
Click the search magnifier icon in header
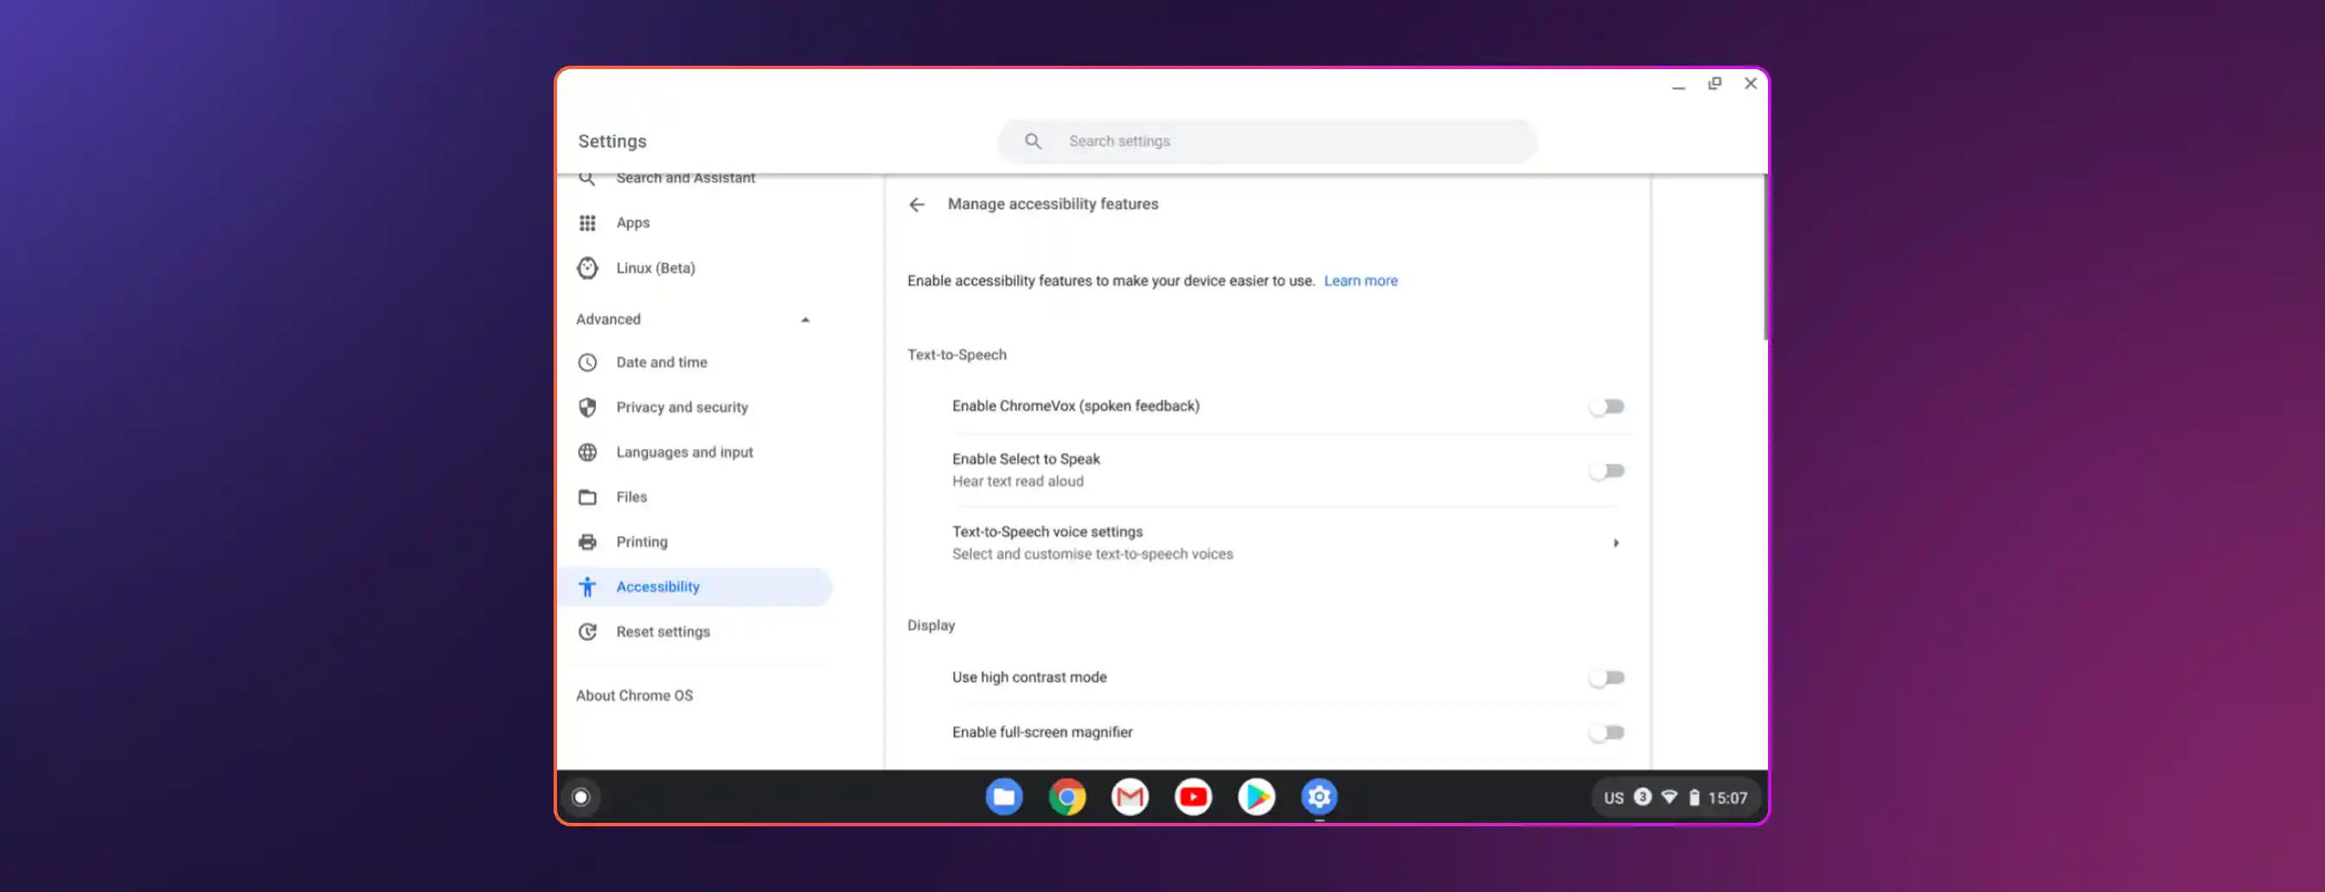coord(1033,142)
